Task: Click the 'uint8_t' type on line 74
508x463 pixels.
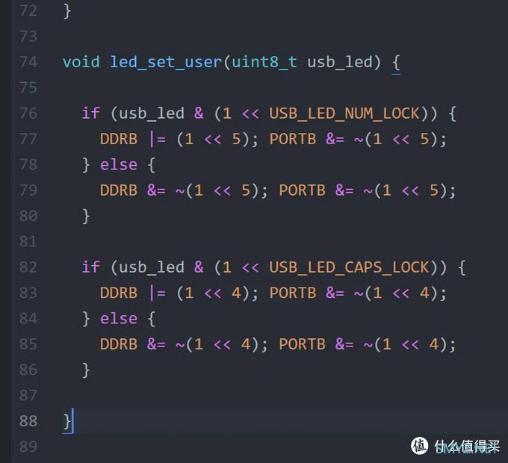Action: click(264, 62)
